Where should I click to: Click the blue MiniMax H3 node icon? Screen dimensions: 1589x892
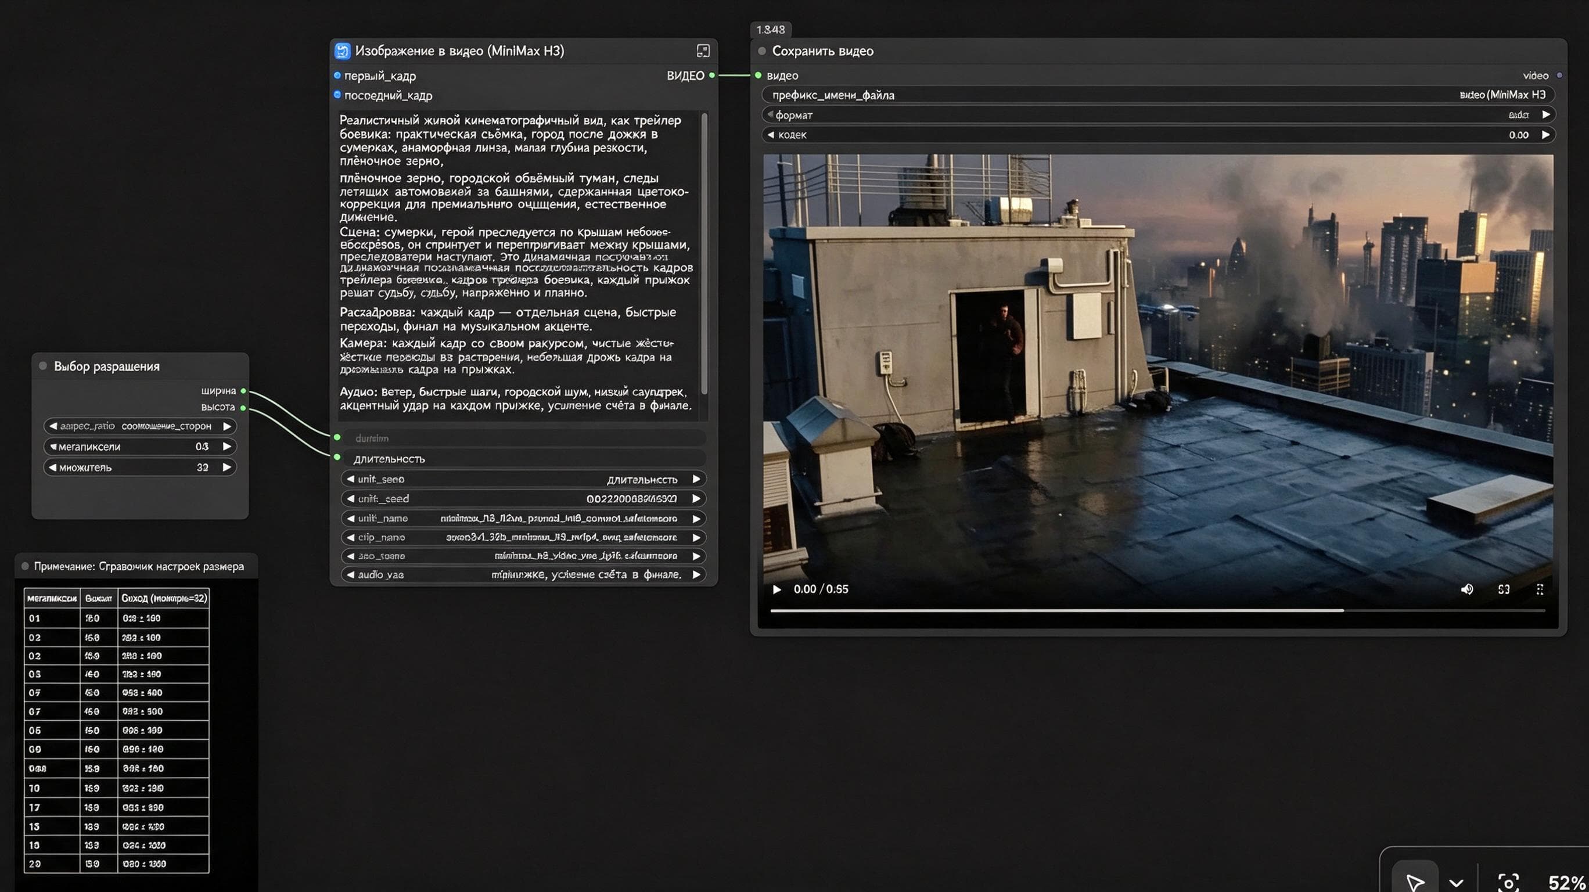pos(342,51)
